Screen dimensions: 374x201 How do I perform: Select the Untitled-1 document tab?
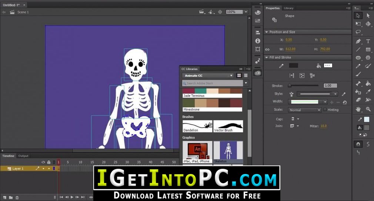tap(11, 5)
